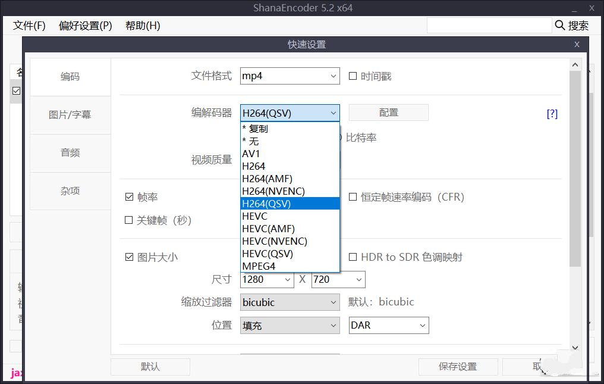Click the [?] help link
The width and height of the screenshot is (604, 384).
tap(552, 114)
